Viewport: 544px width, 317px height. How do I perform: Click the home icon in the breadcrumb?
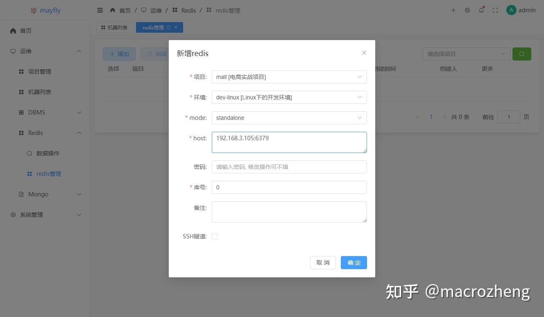tap(112, 10)
